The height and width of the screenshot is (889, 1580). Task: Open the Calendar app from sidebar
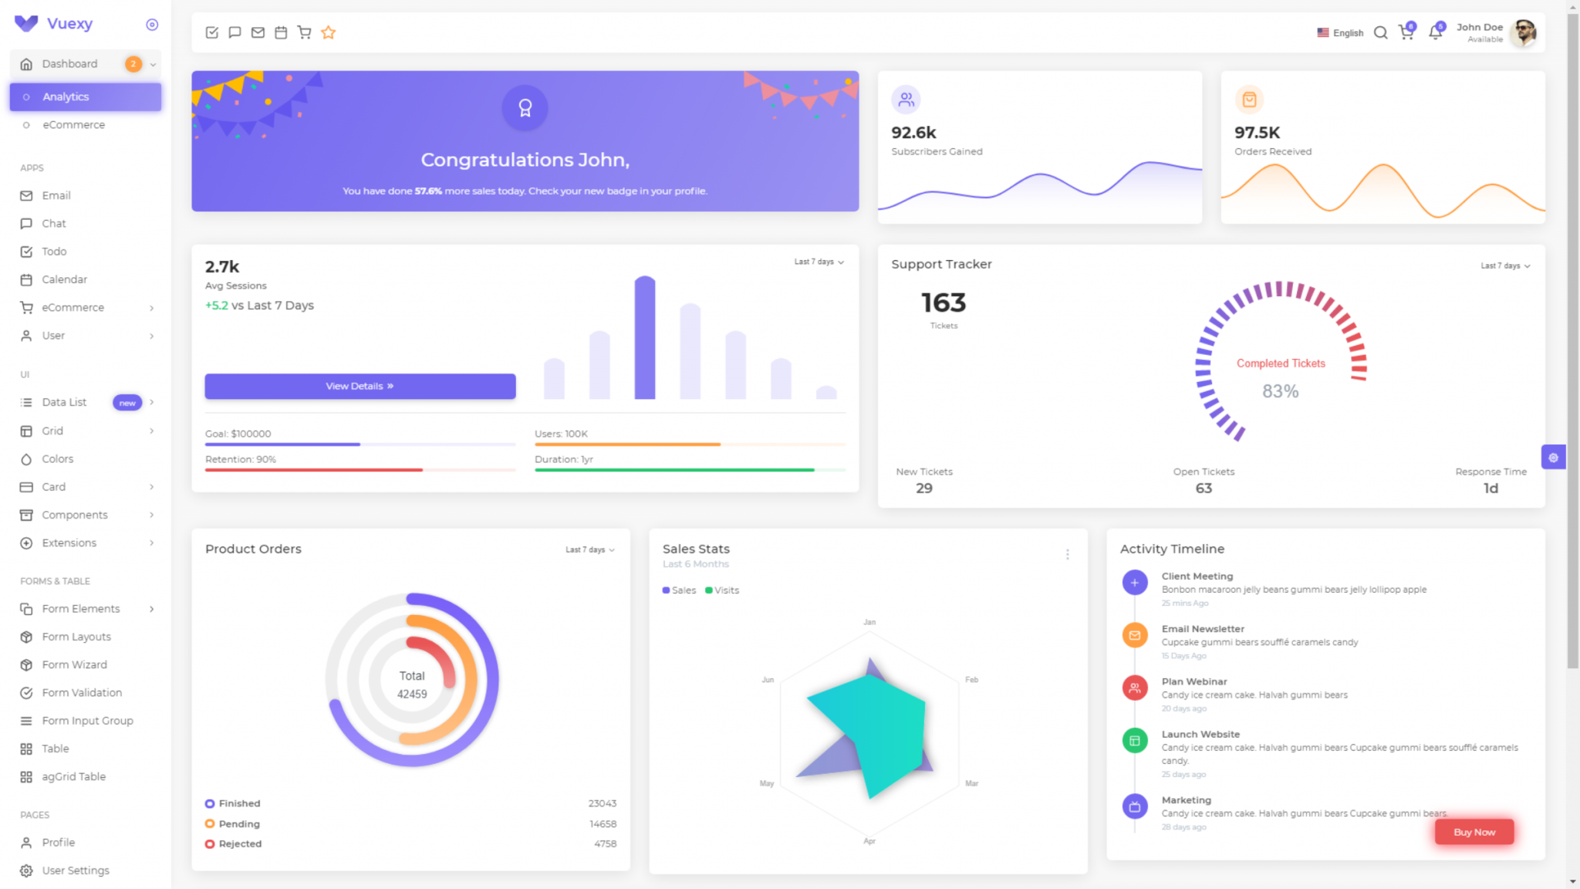pos(63,279)
